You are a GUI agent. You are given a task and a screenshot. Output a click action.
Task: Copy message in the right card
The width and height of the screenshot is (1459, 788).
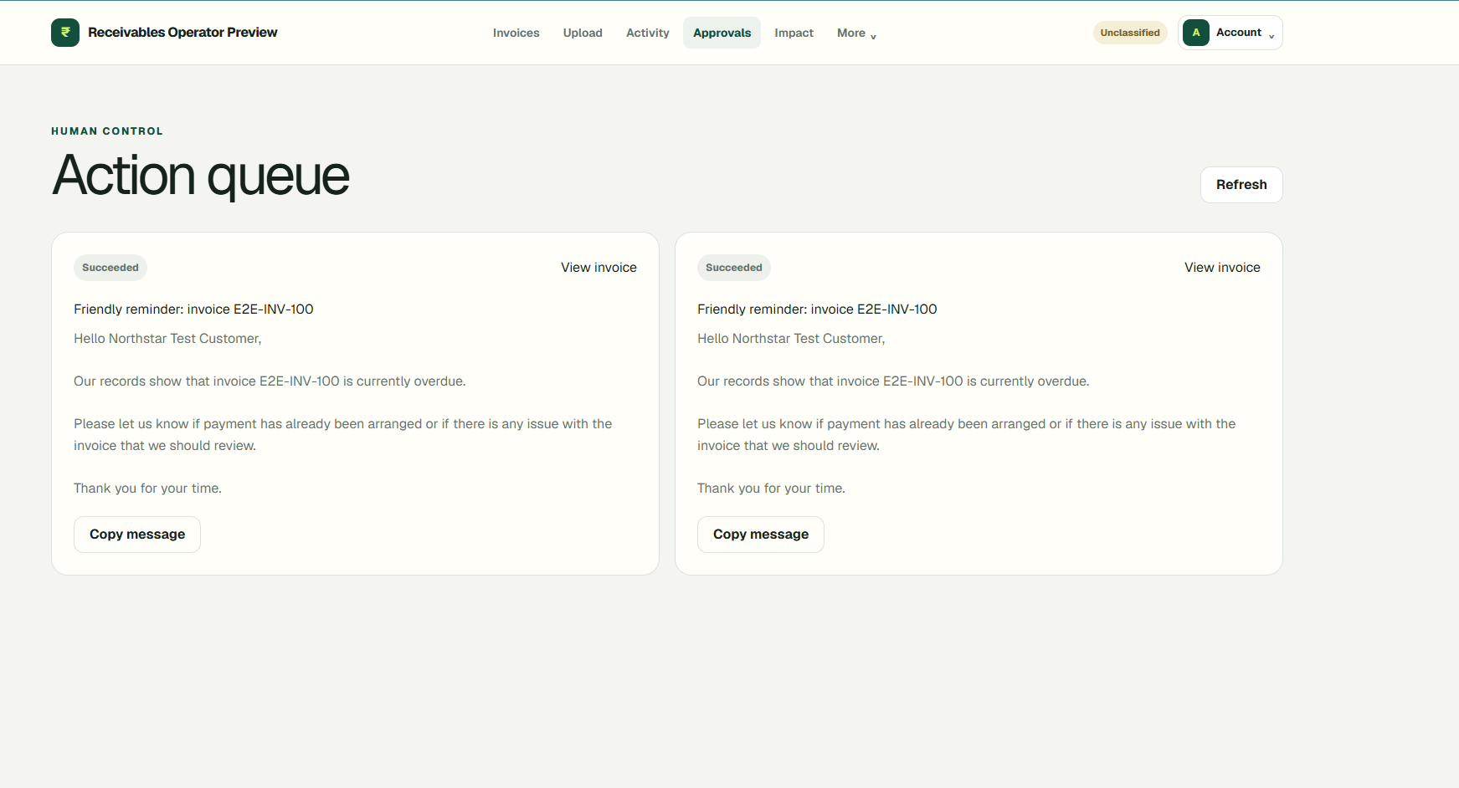[761, 535]
